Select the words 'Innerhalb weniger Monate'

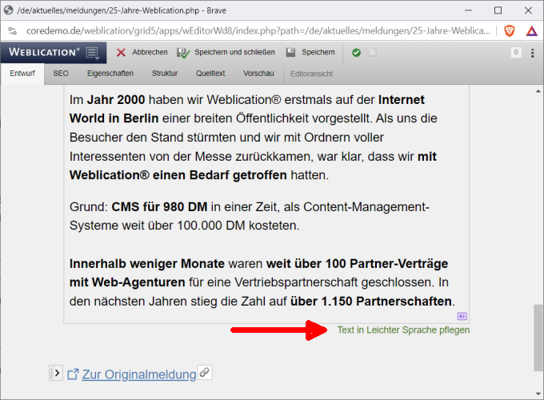(x=147, y=264)
